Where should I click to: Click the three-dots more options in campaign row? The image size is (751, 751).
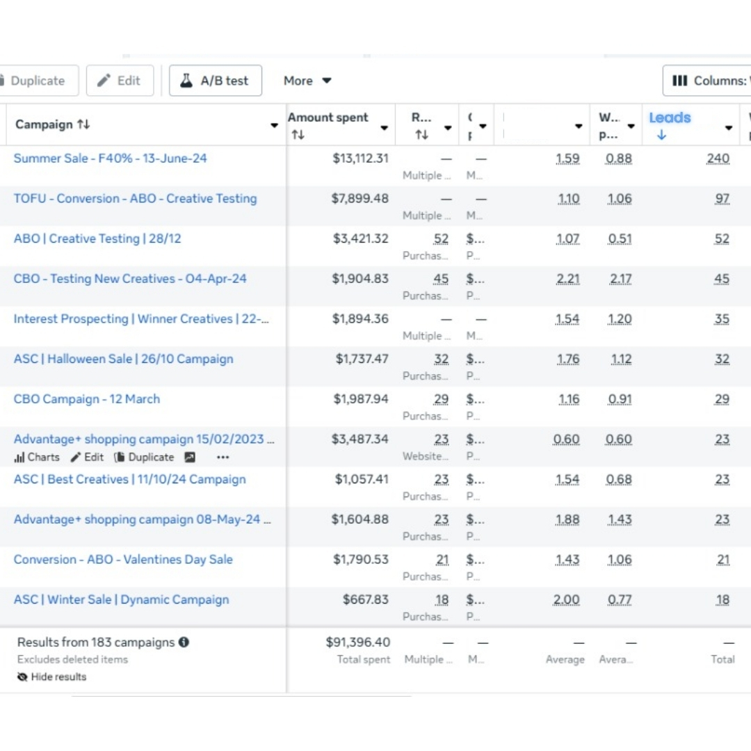click(x=223, y=457)
